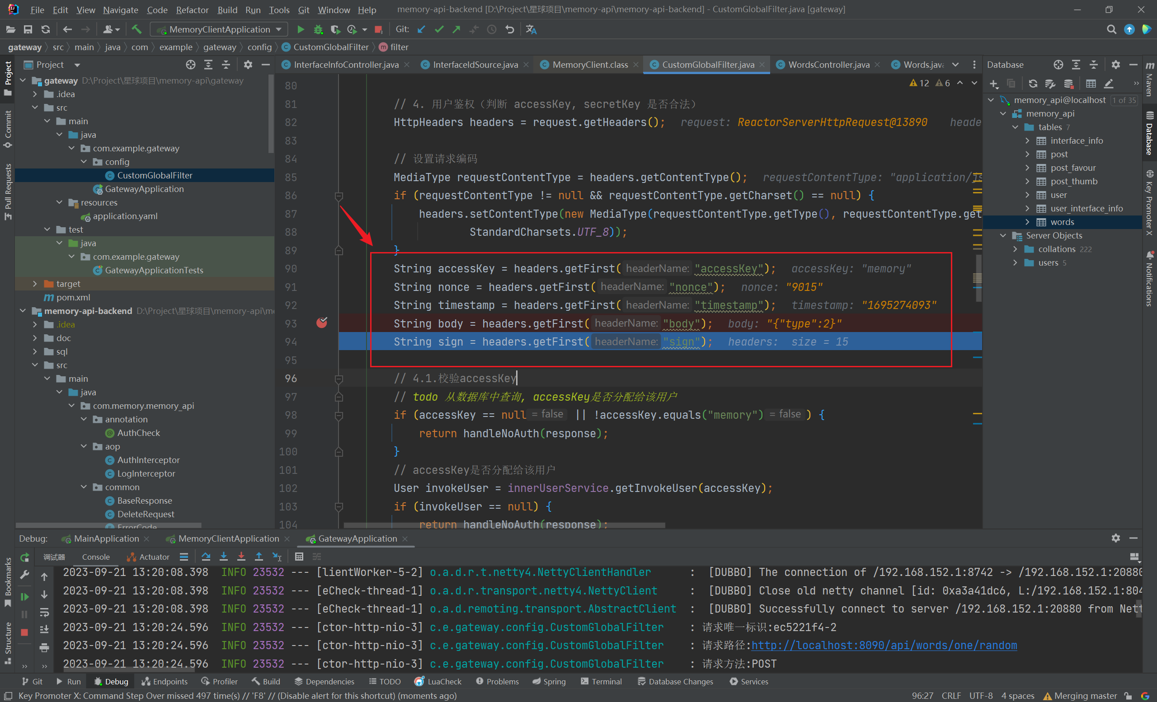
Task: Push commits with Git arrow icon
Action: tap(456, 29)
